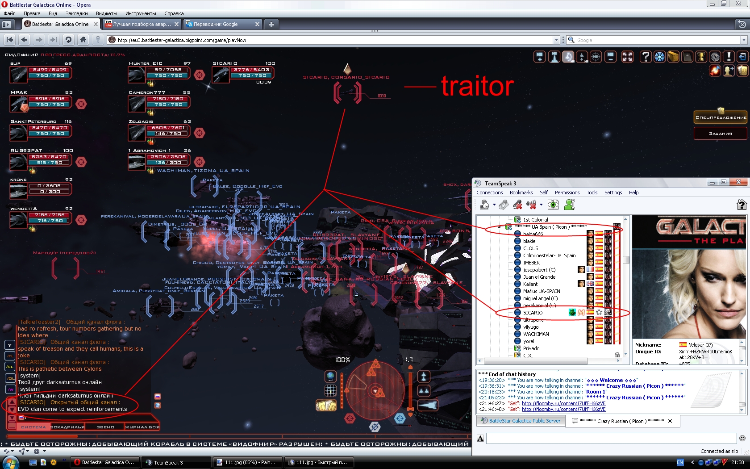Click the blue arrow exit game icon

point(742,57)
